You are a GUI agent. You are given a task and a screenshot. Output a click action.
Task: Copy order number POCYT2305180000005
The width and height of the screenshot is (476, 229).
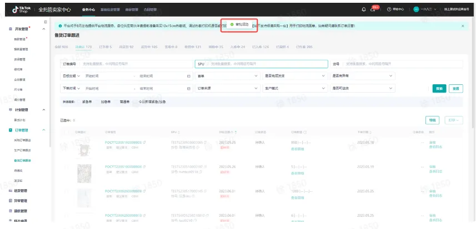(144, 142)
